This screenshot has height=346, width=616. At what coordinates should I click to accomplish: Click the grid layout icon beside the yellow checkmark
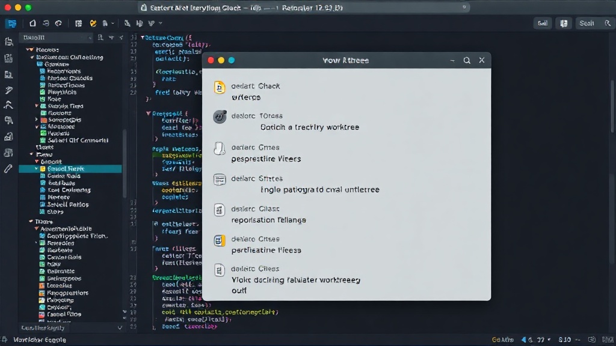[x=79, y=23]
